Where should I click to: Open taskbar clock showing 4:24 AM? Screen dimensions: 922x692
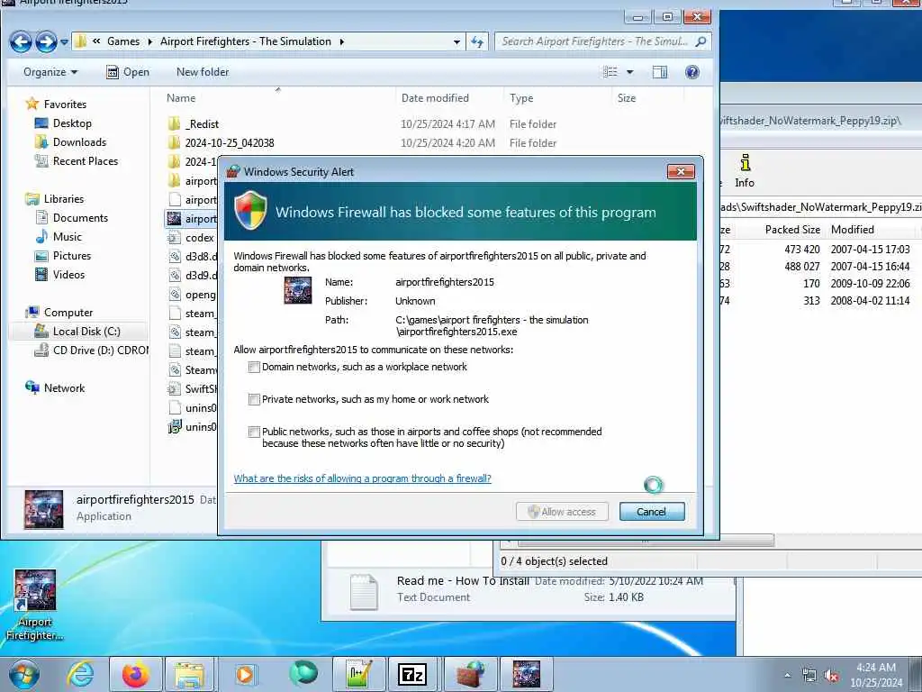[x=875, y=675]
